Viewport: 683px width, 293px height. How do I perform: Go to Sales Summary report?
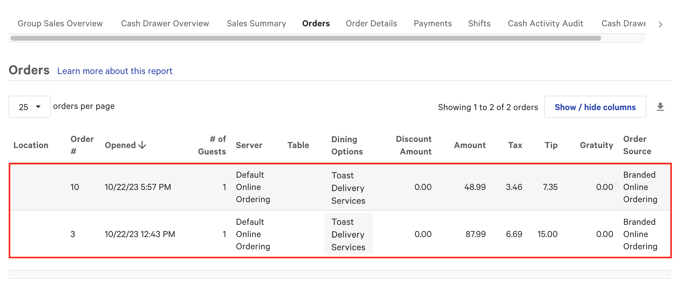coord(256,23)
